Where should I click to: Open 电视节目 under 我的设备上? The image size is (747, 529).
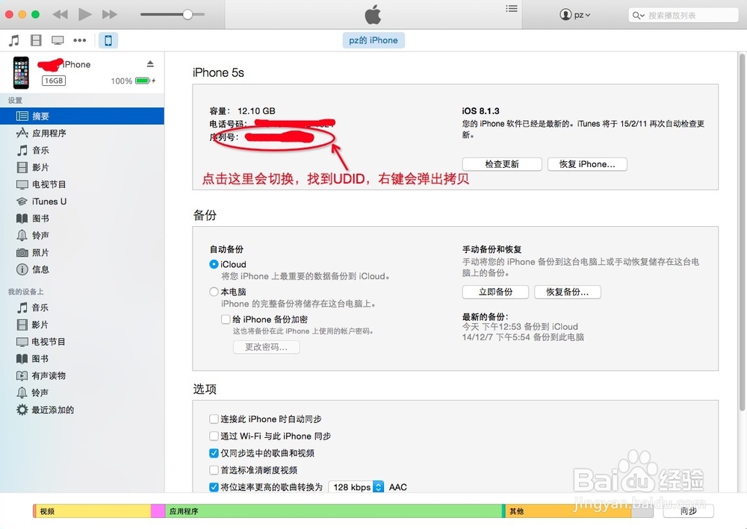(x=82, y=342)
